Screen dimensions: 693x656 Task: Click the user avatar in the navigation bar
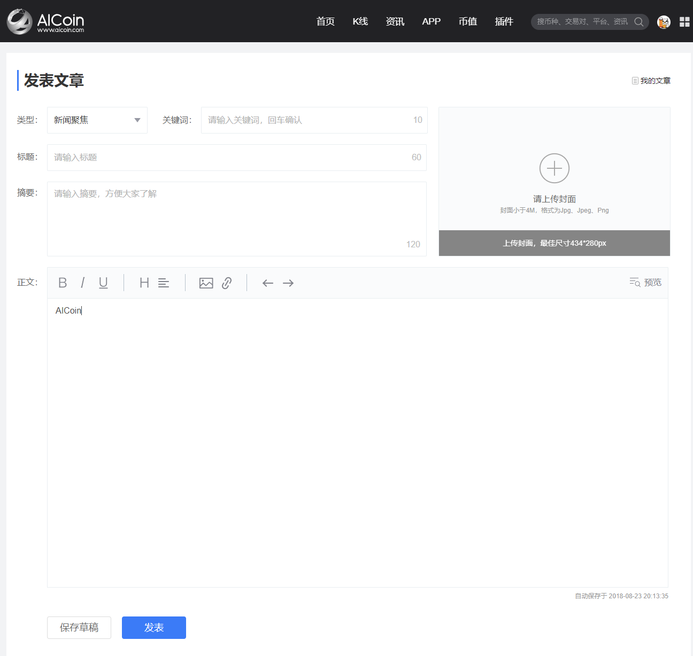pyautogui.click(x=664, y=21)
